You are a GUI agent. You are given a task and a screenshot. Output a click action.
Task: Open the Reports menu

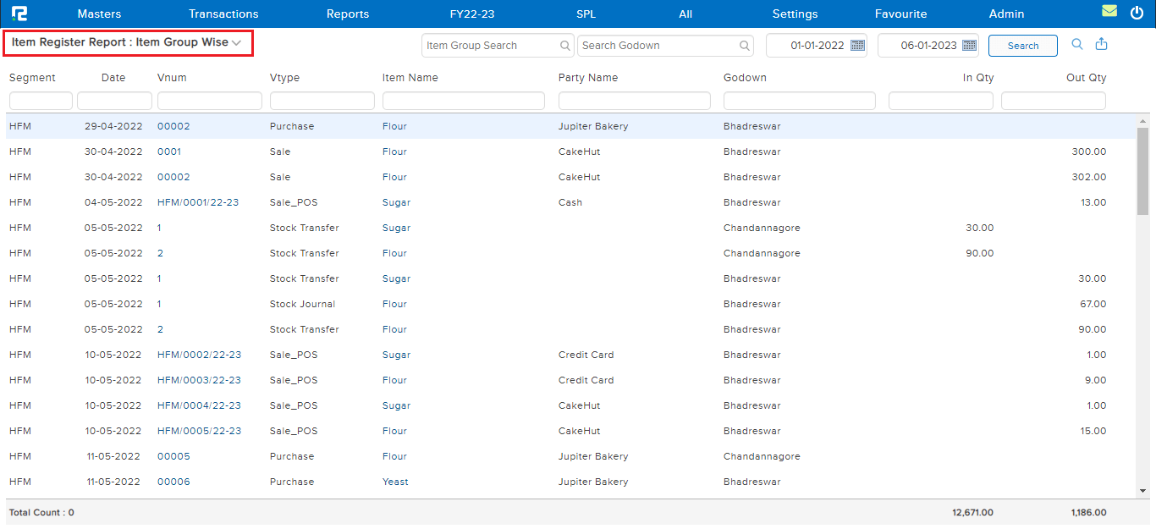pos(348,14)
